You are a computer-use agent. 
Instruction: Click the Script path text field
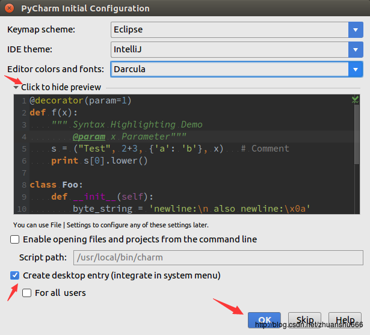(218, 258)
